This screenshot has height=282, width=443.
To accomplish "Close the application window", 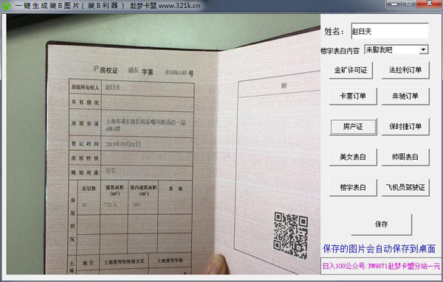I will click(429, 4).
